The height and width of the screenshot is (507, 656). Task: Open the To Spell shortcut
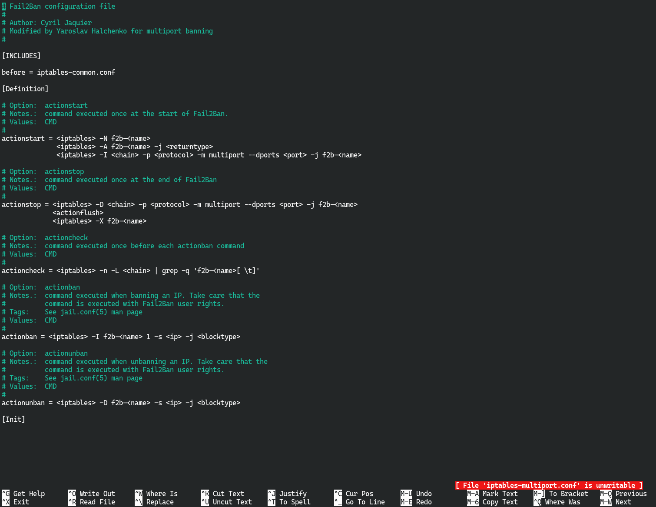point(295,502)
